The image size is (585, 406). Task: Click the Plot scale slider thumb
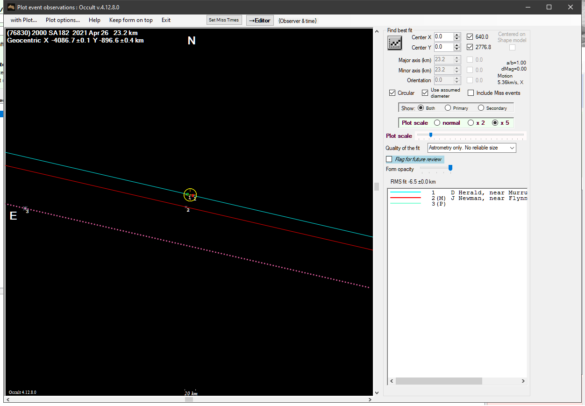[x=431, y=135]
